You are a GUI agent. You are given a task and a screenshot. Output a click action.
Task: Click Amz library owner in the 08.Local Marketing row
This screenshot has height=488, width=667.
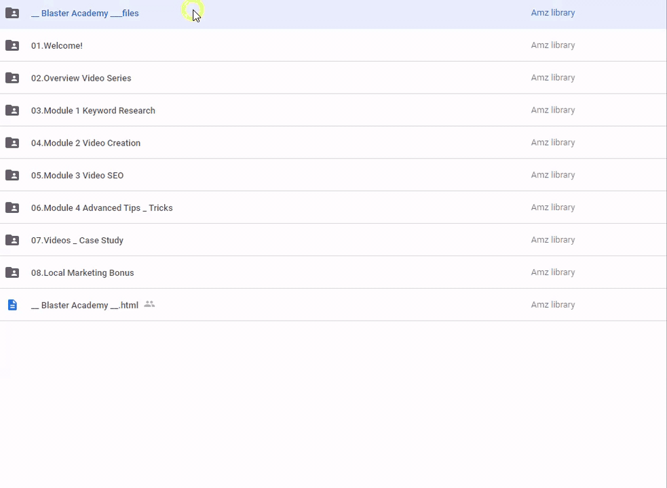pos(552,272)
